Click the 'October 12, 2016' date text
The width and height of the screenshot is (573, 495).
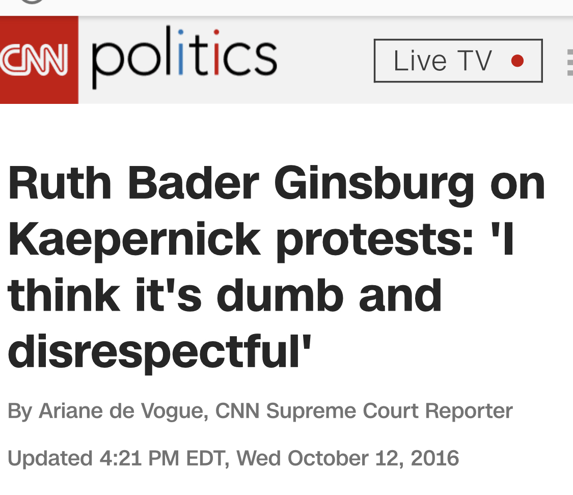click(373, 458)
